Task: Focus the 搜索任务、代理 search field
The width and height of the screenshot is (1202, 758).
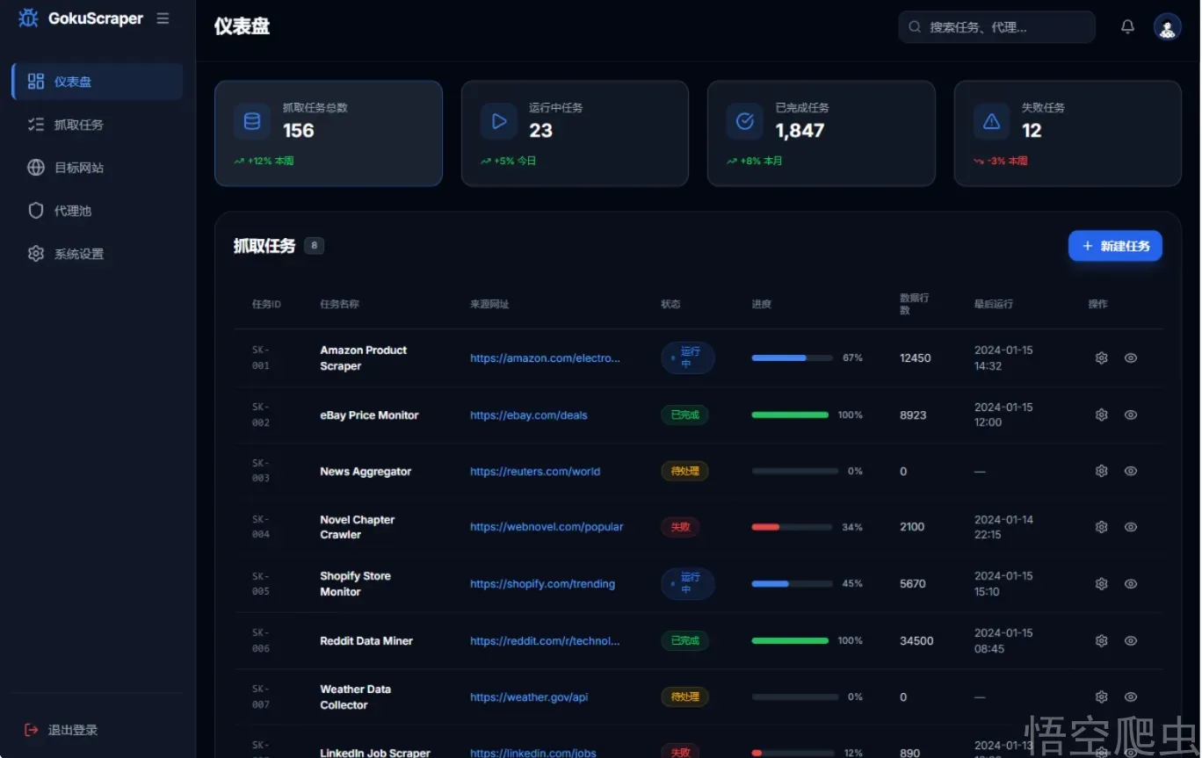Action: coord(1002,27)
